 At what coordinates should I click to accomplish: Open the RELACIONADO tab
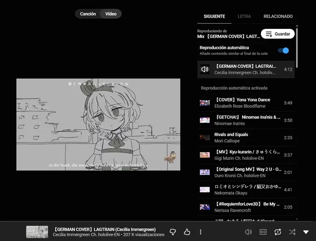coord(278,17)
